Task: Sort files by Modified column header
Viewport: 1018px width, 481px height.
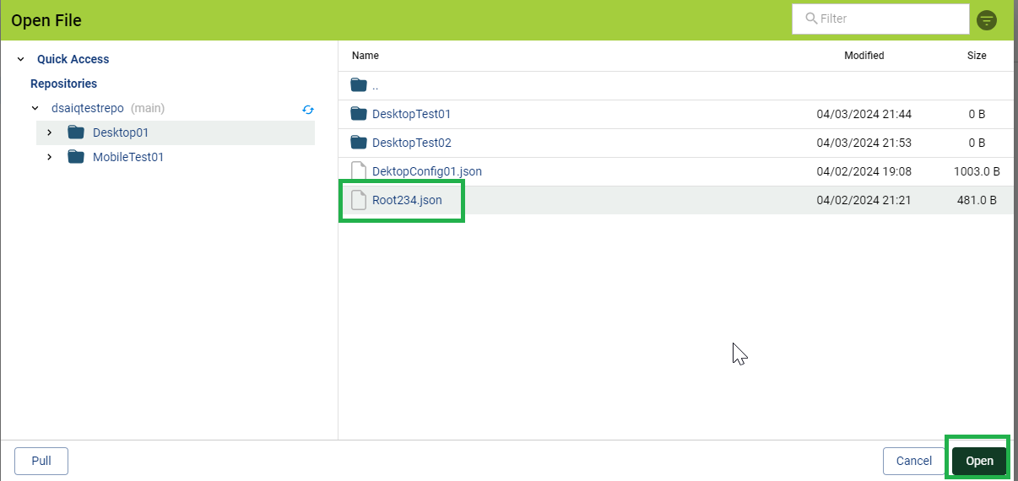Action: [864, 56]
